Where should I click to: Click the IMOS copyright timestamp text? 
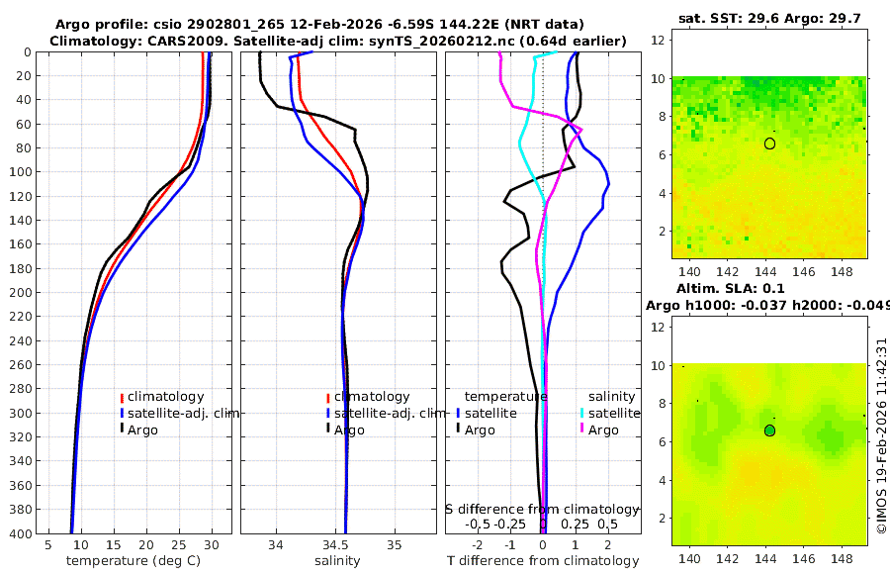[881, 435]
